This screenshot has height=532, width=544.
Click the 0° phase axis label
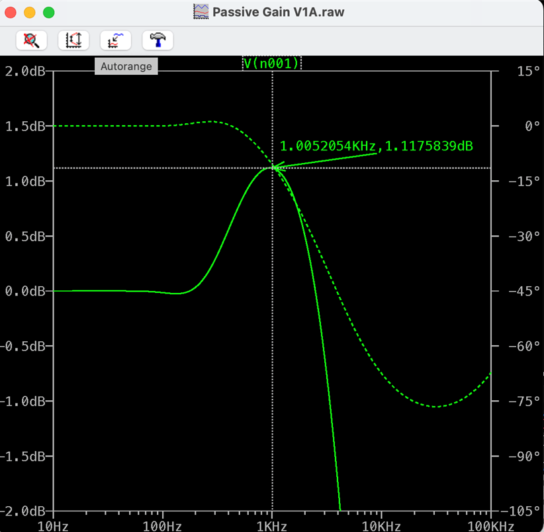coord(533,126)
